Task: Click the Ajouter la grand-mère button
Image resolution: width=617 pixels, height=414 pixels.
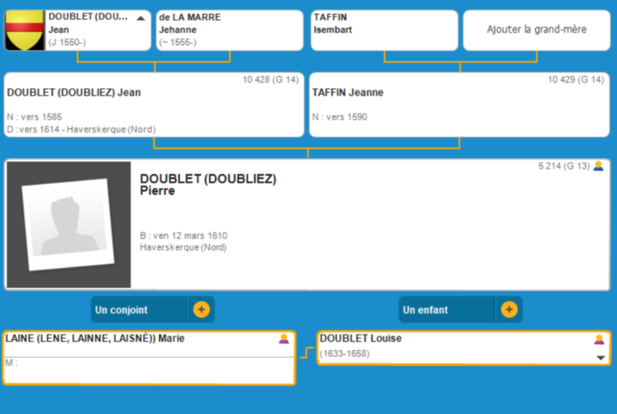Action: pyautogui.click(x=536, y=30)
